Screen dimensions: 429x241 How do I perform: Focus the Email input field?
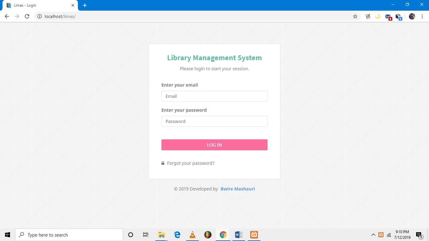point(215,96)
